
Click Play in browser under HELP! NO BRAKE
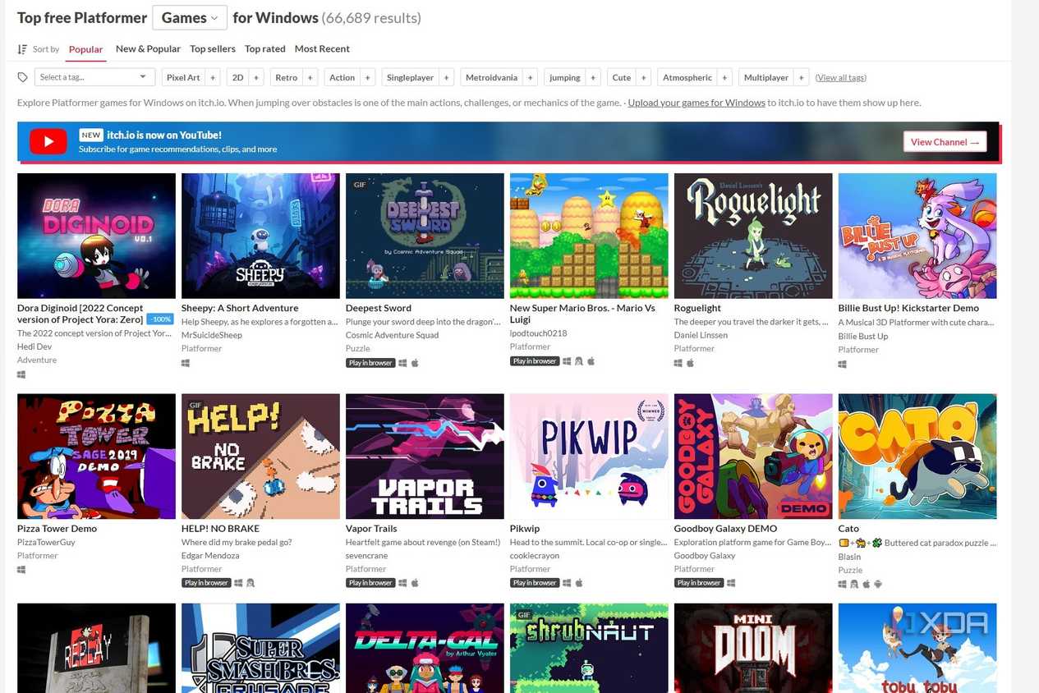(206, 582)
